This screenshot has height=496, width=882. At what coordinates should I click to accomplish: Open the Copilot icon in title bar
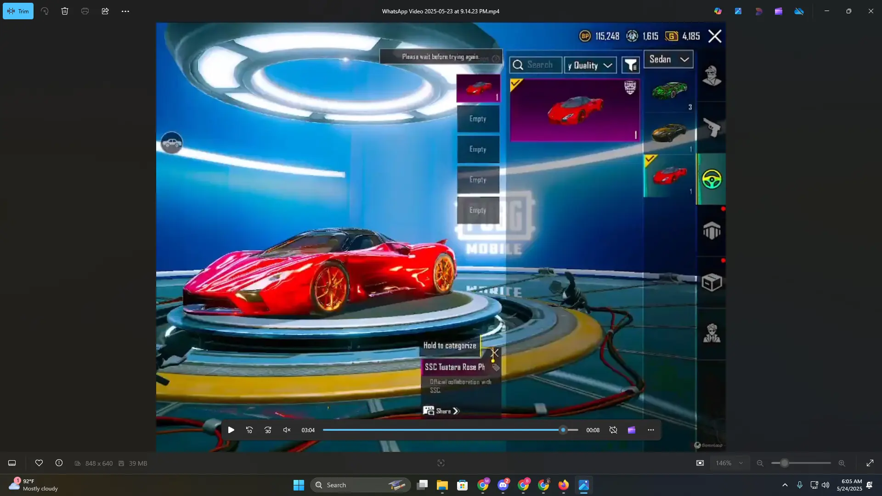[718, 11]
